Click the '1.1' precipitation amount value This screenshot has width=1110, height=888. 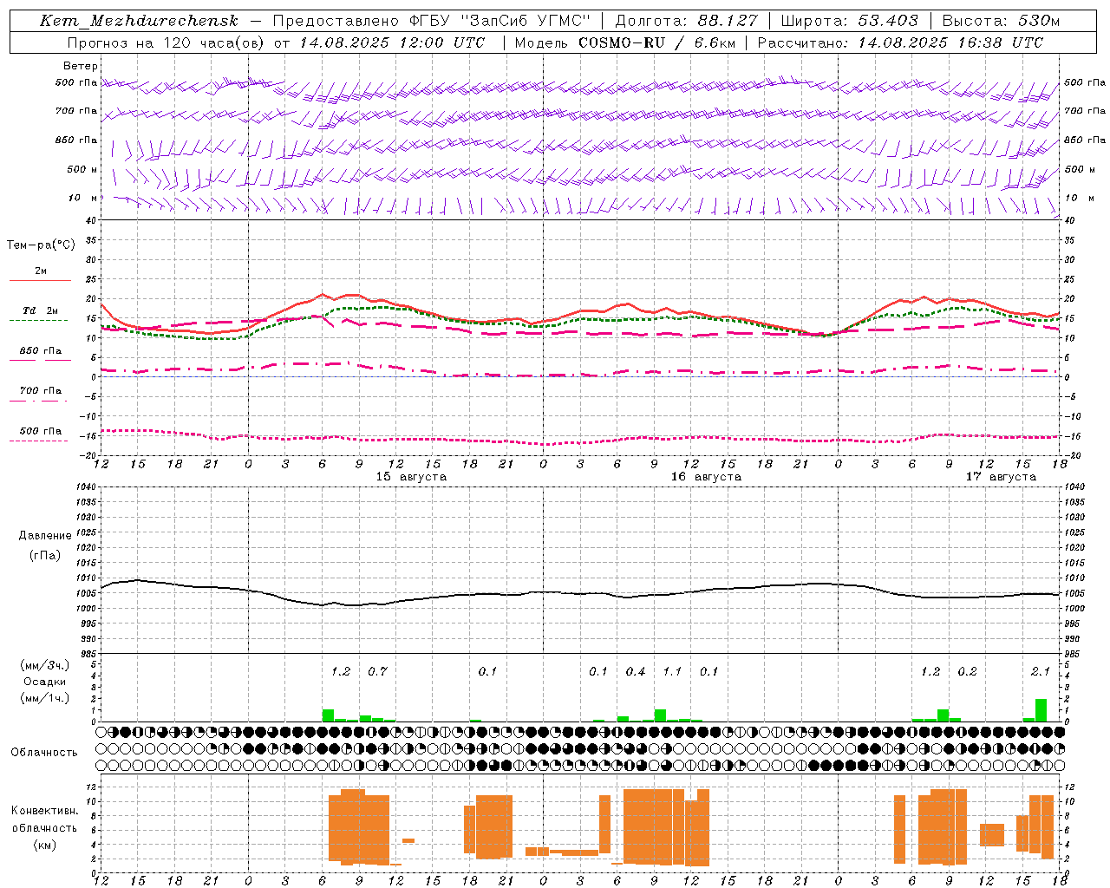point(672,671)
